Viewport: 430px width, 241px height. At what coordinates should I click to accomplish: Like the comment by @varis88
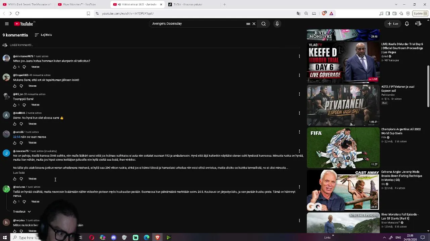tap(14, 143)
